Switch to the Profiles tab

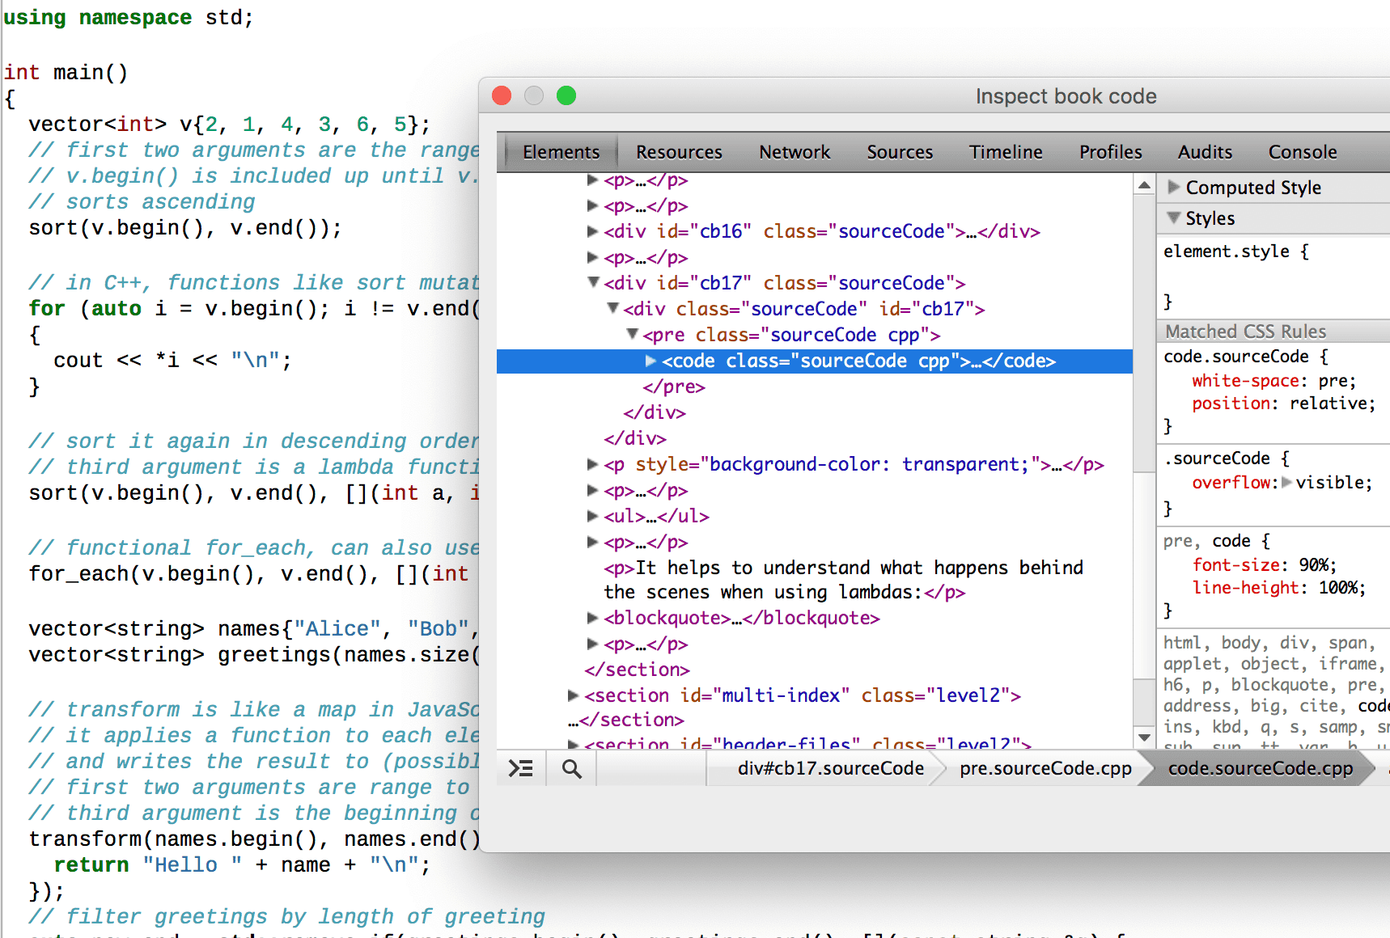coord(1110,152)
